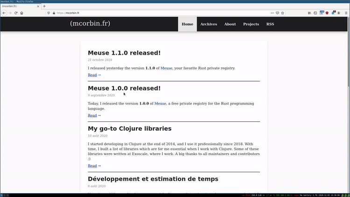The height and width of the screenshot is (197, 350).
Task: Go to the browser home page icon
Action: coord(21,13)
